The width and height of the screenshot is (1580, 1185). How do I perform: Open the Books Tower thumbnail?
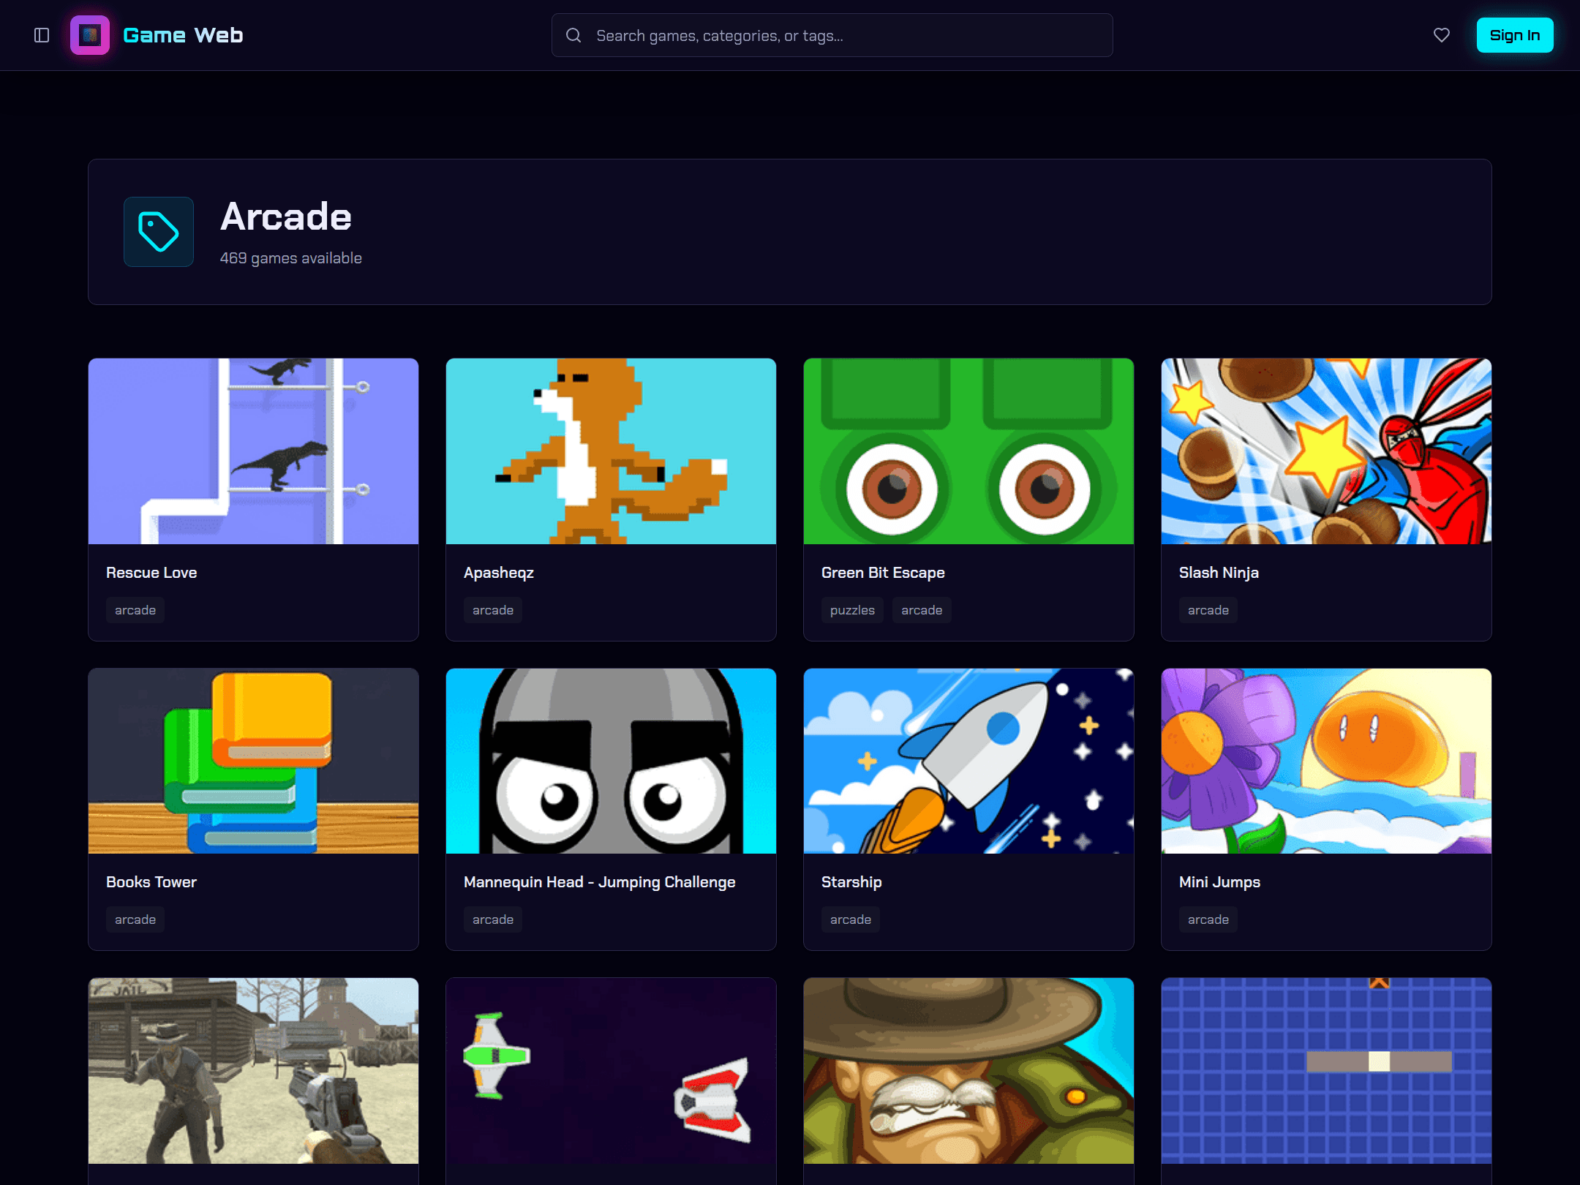pos(253,761)
